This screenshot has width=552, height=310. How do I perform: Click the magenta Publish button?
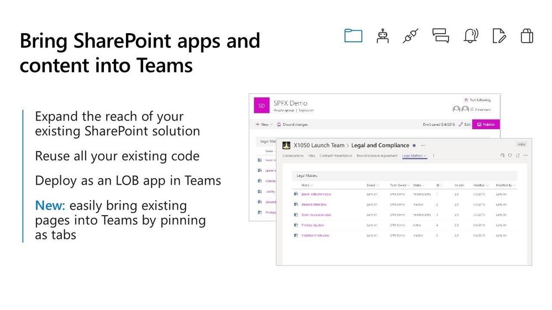pos(486,125)
